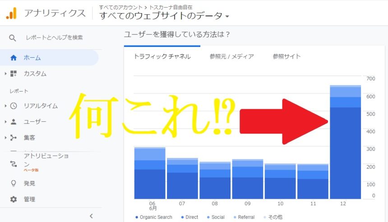Expand the リアルタイム section arrow
Viewport: 388px width, 222px height.
(5, 106)
